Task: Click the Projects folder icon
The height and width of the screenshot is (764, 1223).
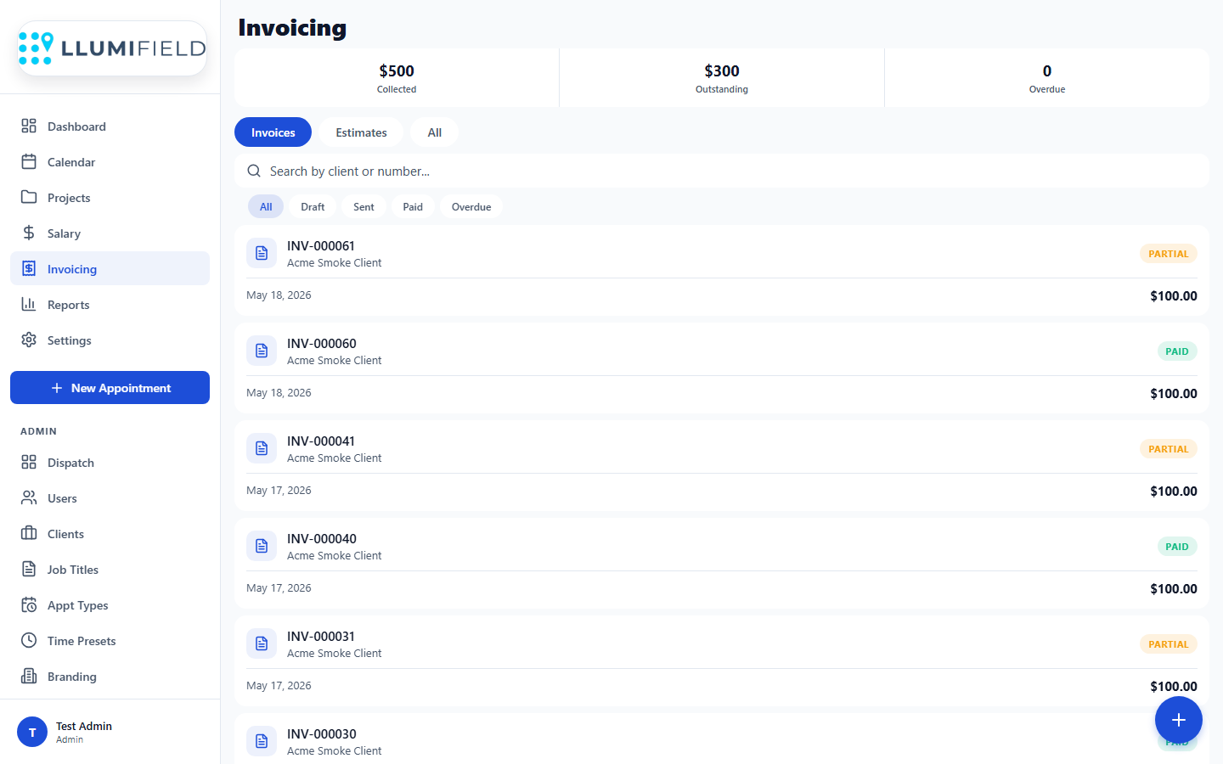Action: 29,197
